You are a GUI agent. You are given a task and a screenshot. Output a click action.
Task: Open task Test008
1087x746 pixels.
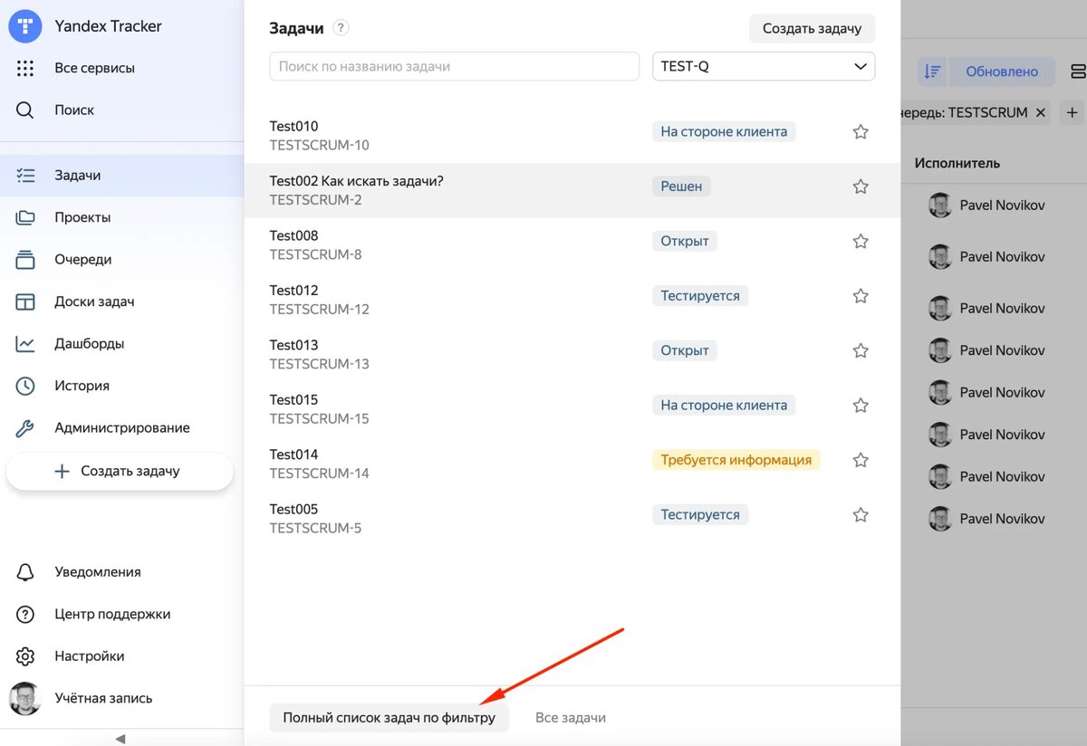coord(572,245)
